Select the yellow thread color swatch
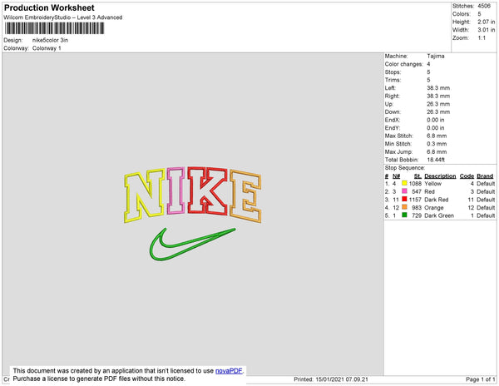Image resolution: width=499 pixels, height=386 pixels. point(404,183)
